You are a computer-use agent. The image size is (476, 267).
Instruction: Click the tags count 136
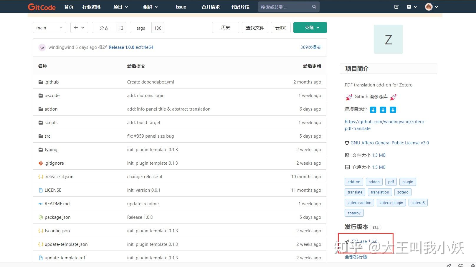[x=158, y=28]
